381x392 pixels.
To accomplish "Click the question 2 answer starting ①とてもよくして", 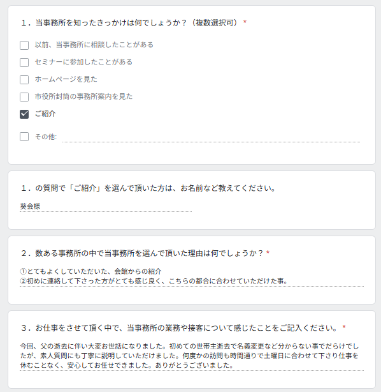I will pyautogui.click(x=192, y=276).
